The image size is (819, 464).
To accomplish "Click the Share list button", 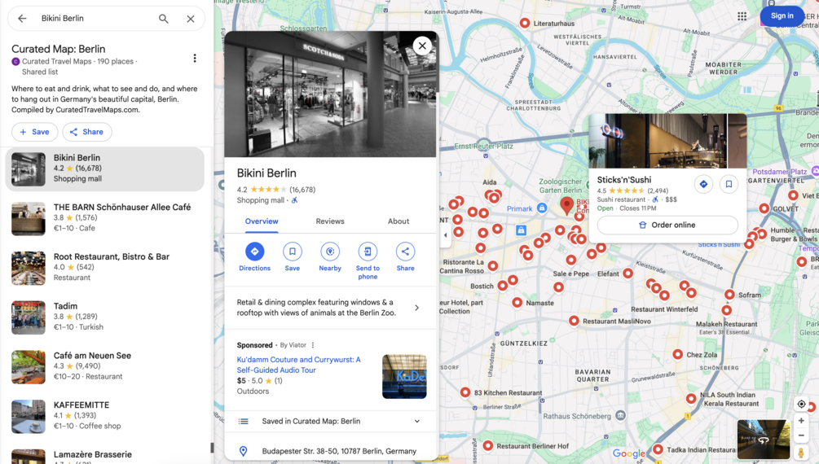I will click(x=87, y=132).
